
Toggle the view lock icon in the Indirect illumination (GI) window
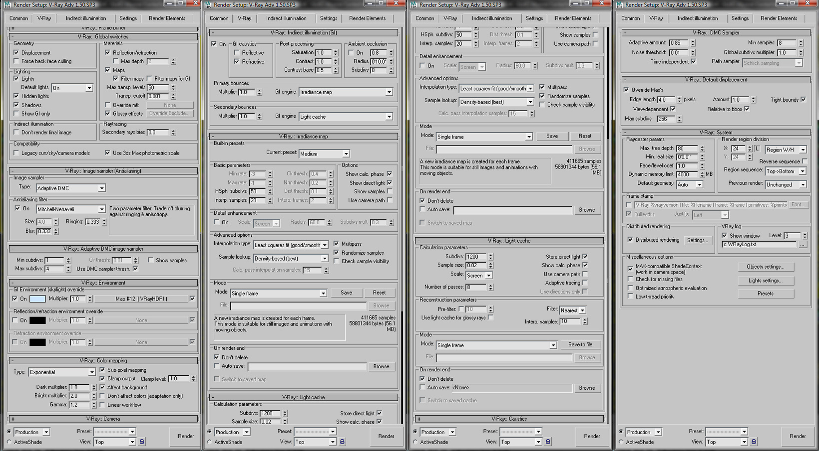click(x=342, y=442)
